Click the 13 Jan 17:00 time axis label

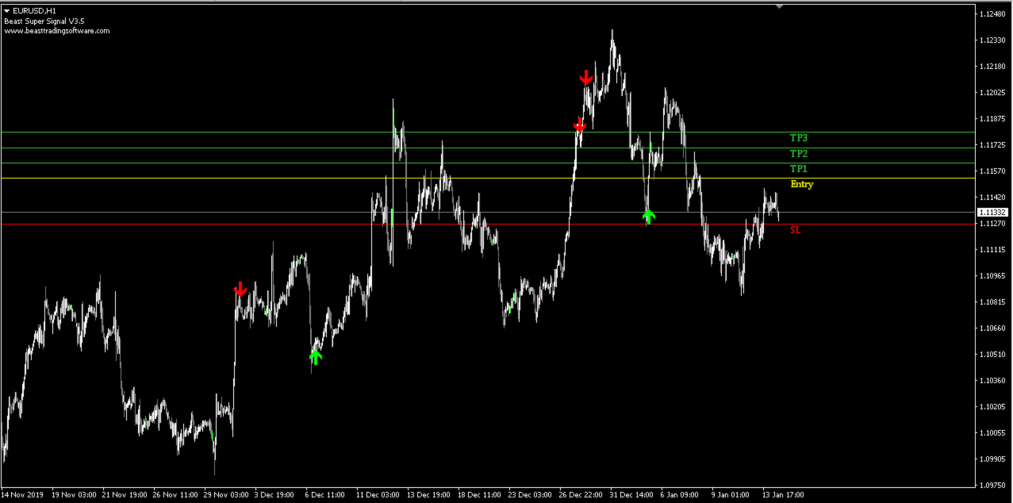(x=783, y=495)
